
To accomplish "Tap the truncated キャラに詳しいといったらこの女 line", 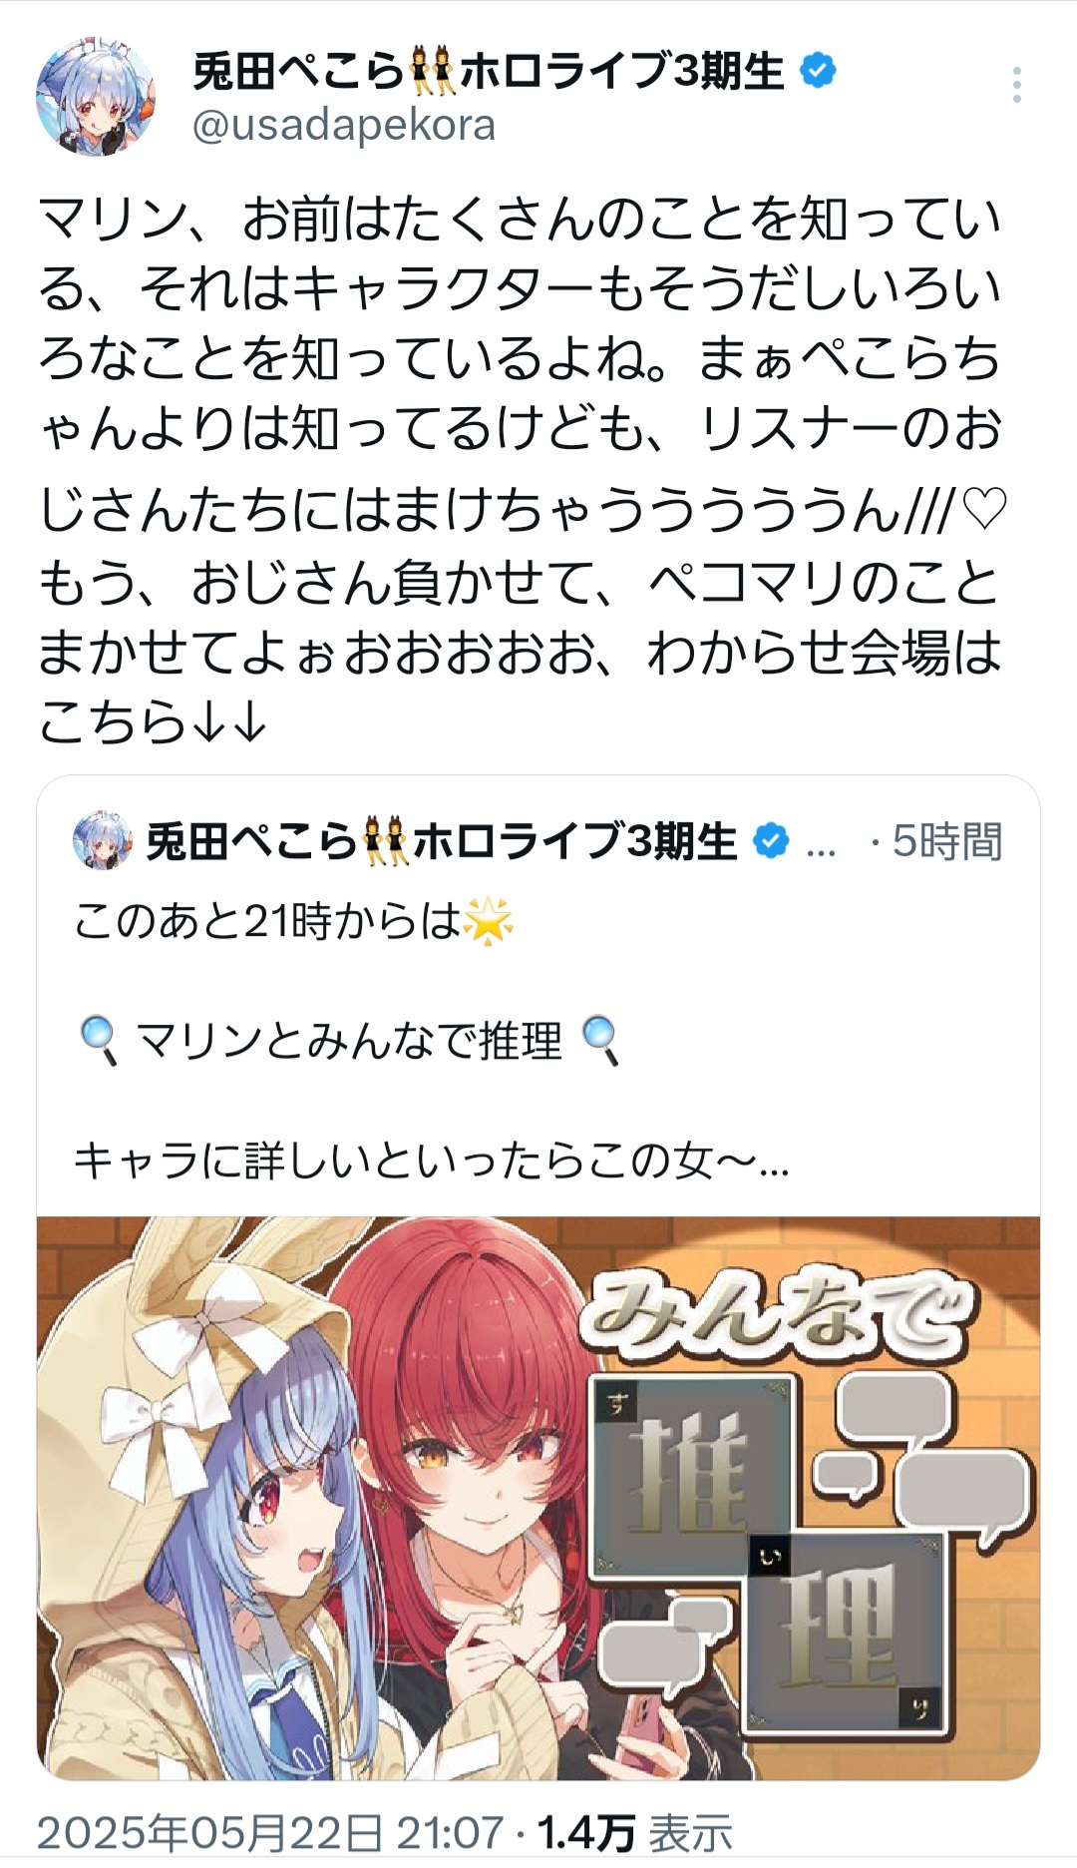I will [x=432, y=1161].
